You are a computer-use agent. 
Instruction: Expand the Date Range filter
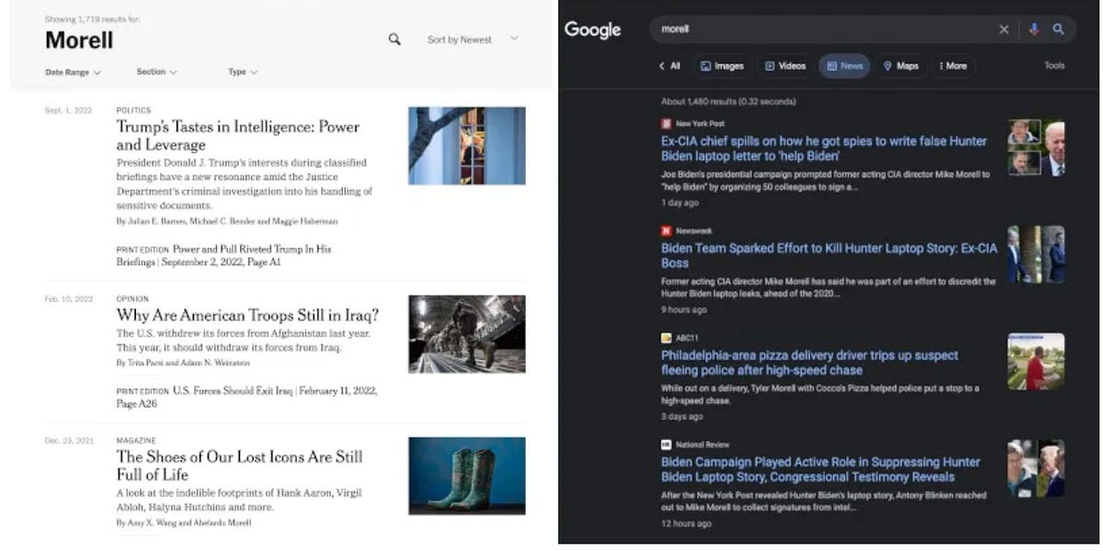coord(73,72)
